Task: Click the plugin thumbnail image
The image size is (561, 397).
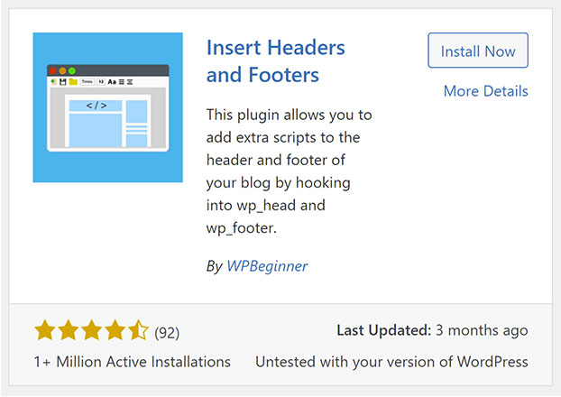Action: pyautogui.click(x=107, y=107)
